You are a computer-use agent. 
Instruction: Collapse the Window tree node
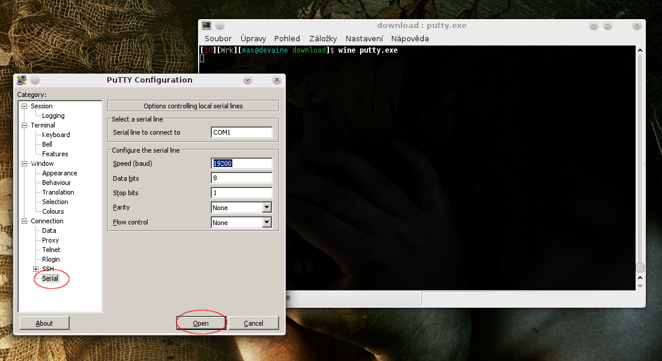[x=25, y=163]
